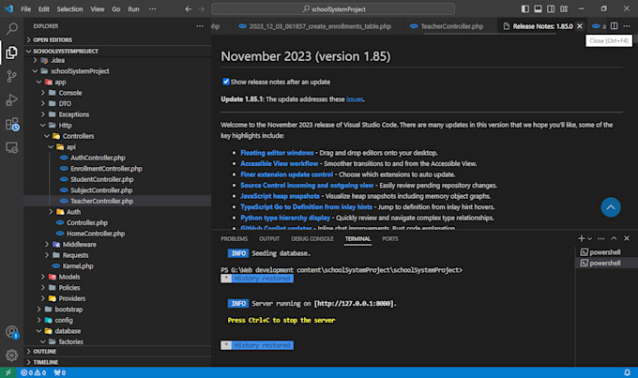638x378 pixels.
Task: Expand the Console folder
Action: 119,93
